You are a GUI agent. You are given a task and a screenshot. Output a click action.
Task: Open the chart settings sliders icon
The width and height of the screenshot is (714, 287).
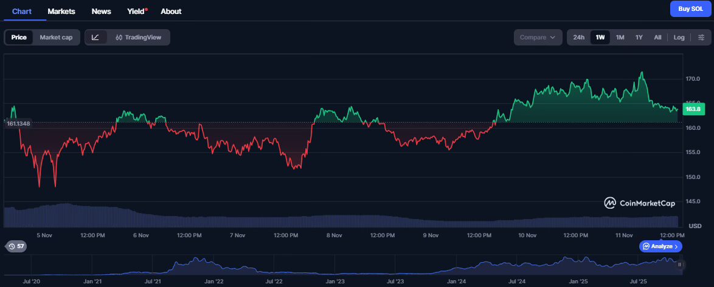[x=700, y=38]
